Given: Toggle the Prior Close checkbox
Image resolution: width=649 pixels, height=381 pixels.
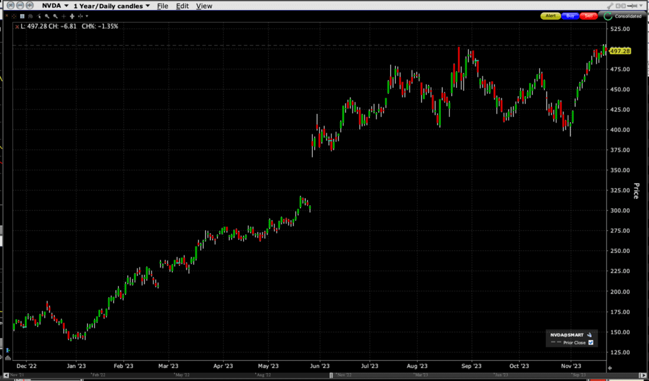Looking at the screenshot, I should point(591,343).
